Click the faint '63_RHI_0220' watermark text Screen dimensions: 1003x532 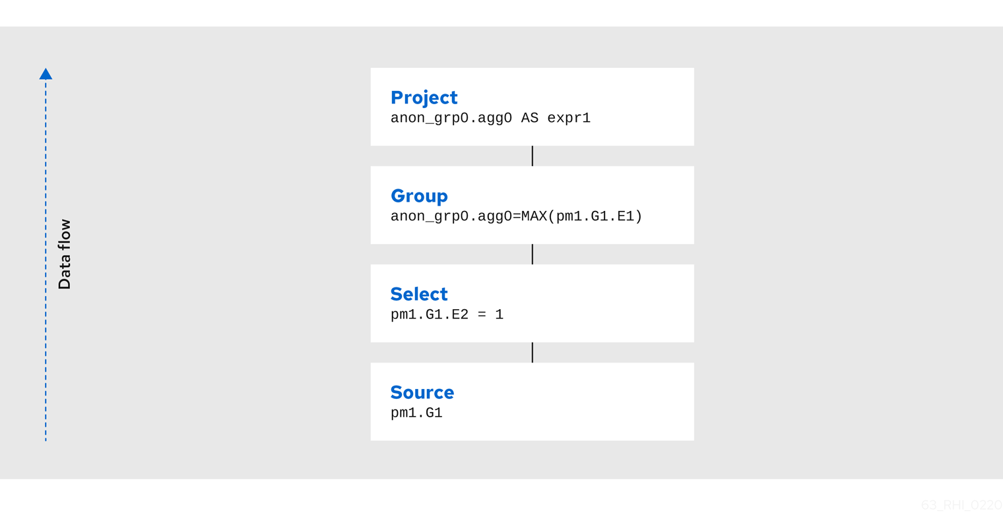961,506
